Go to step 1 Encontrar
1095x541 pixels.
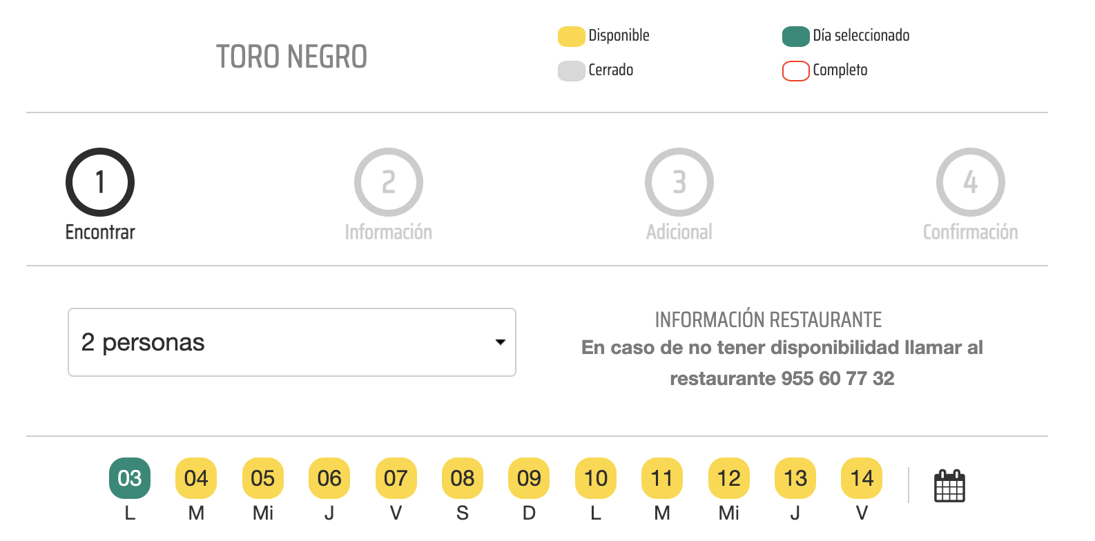point(100,195)
